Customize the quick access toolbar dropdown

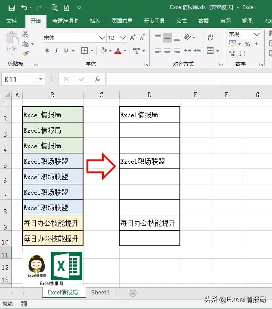[79, 8]
